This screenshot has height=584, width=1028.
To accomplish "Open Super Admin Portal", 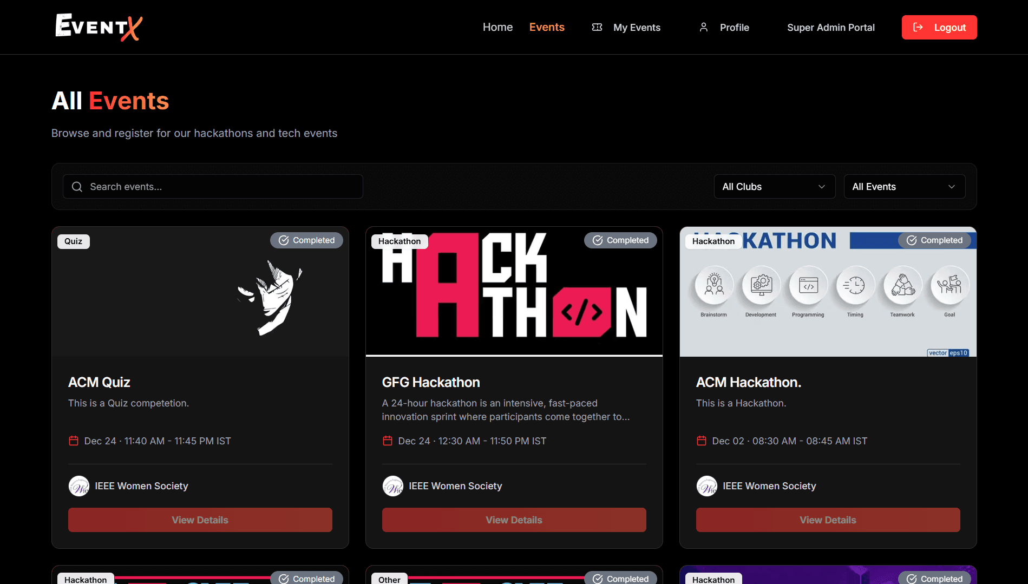I will (x=831, y=27).
